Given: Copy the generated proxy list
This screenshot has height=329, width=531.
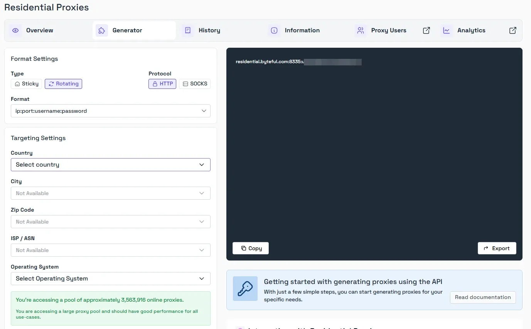Looking at the screenshot, I should click(251, 248).
